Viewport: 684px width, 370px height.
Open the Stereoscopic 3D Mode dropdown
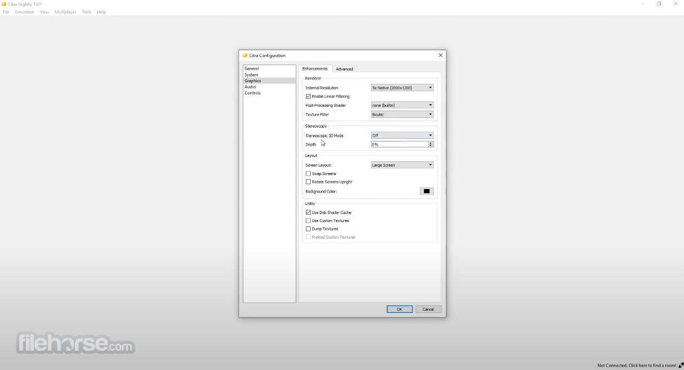pos(402,136)
